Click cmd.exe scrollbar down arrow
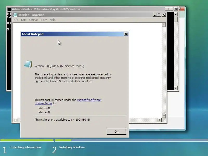The height and width of the screenshot is (156, 208). (176, 88)
